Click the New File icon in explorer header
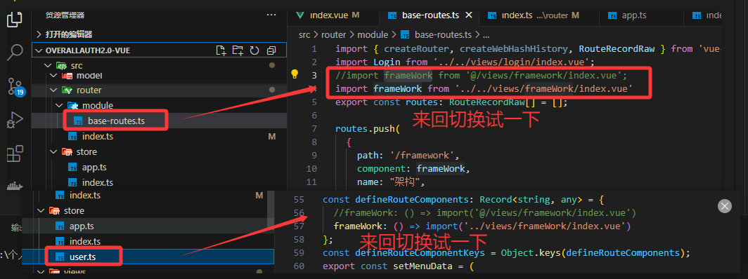This screenshot has height=279, width=748. [221, 50]
